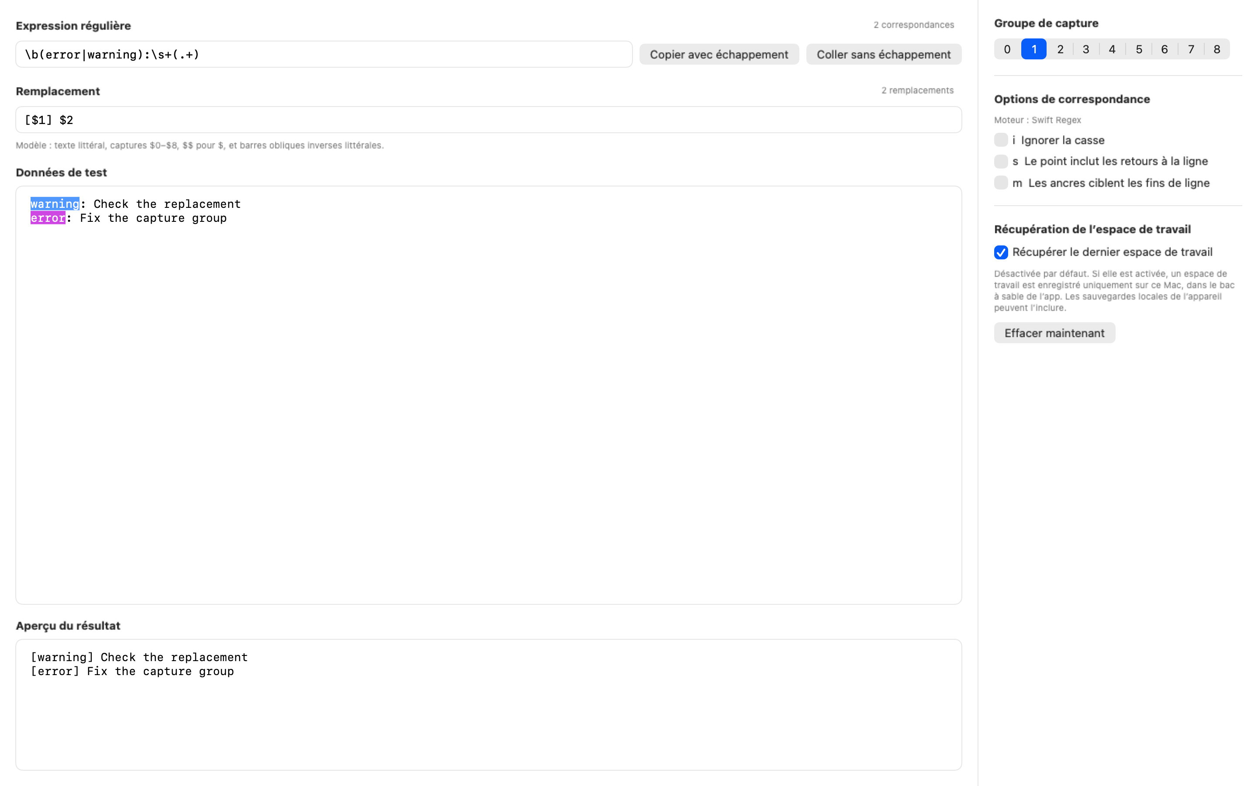Click Copier avec échappement button
Screen dimensions: 1258x786
click(x=719, y=55)
